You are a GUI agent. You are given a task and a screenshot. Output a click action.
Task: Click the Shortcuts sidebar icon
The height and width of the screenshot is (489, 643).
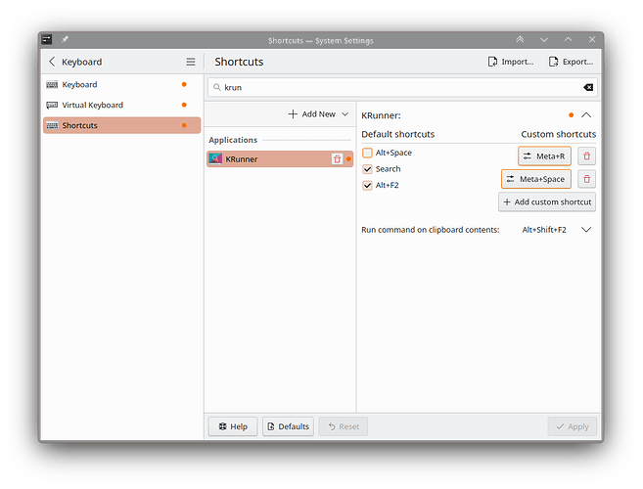point(52,125)
